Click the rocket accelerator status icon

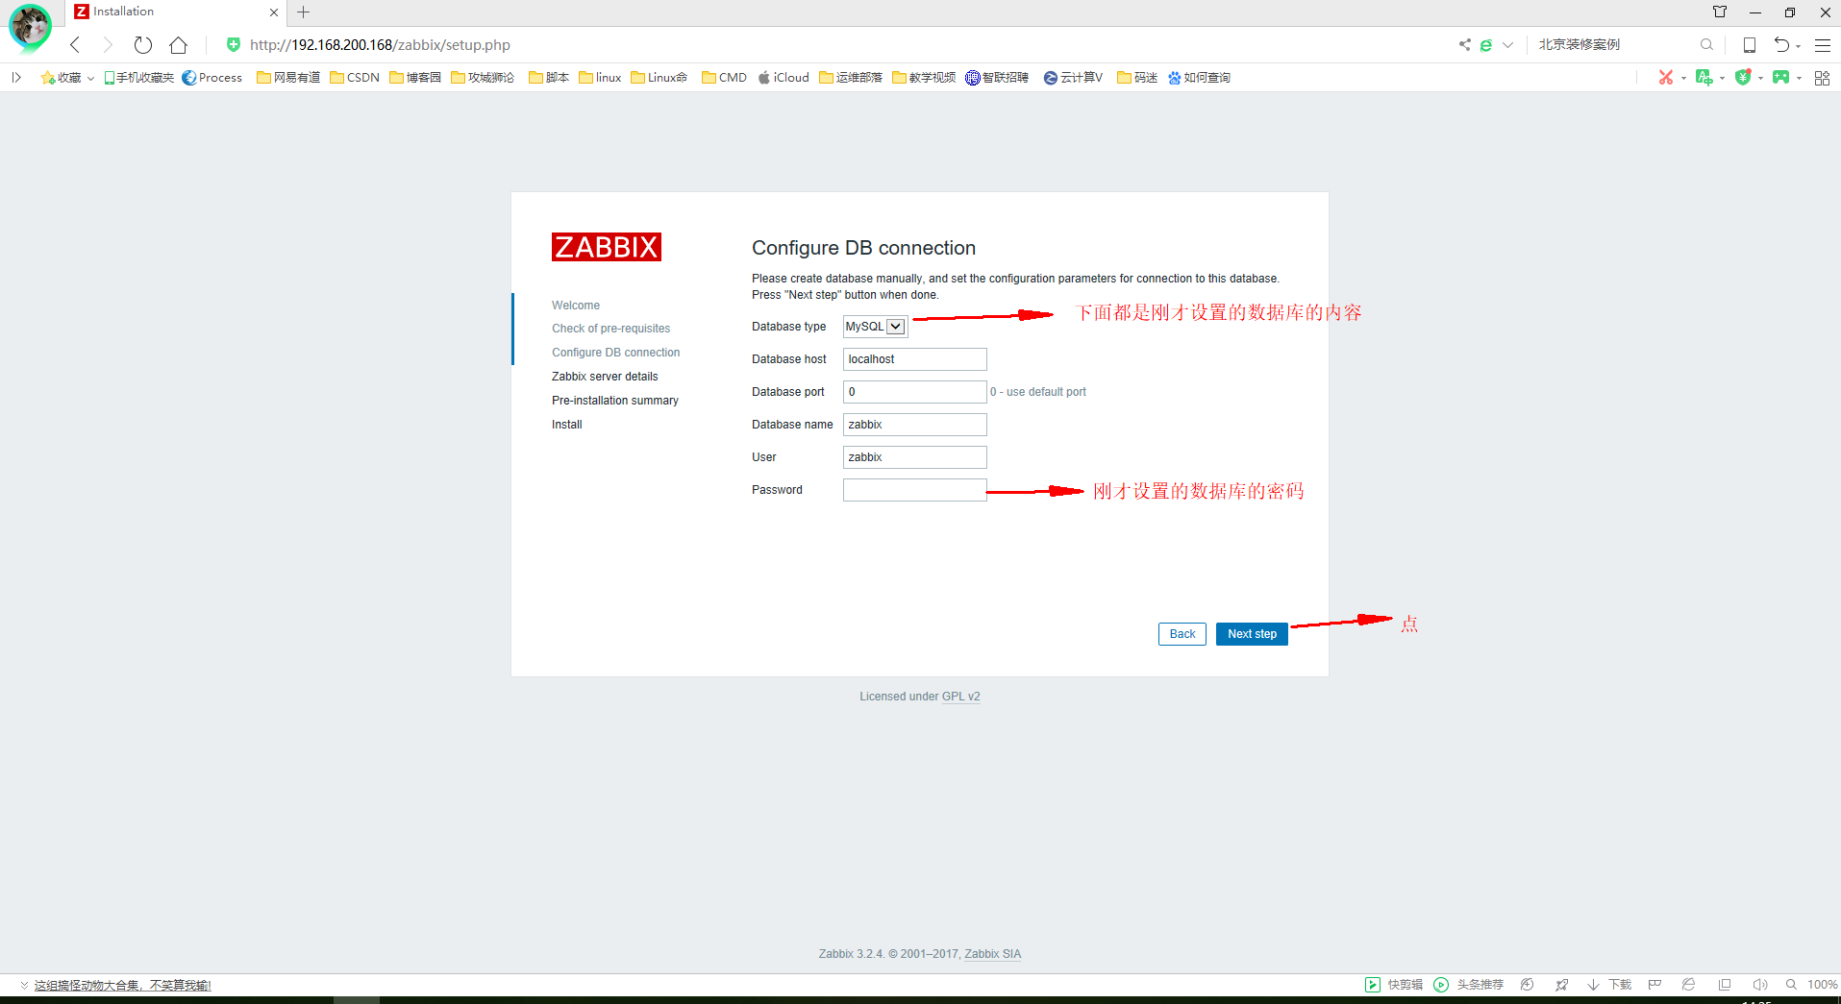[1561, 985]
